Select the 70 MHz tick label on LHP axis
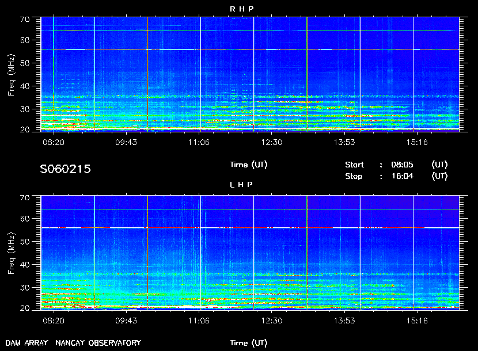Image resolution: width=478 pixels, height=351 pixels. tap(25, 198)
